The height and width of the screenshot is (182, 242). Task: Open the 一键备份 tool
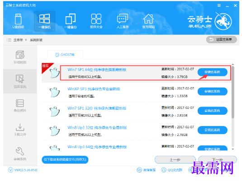point(71,21)
